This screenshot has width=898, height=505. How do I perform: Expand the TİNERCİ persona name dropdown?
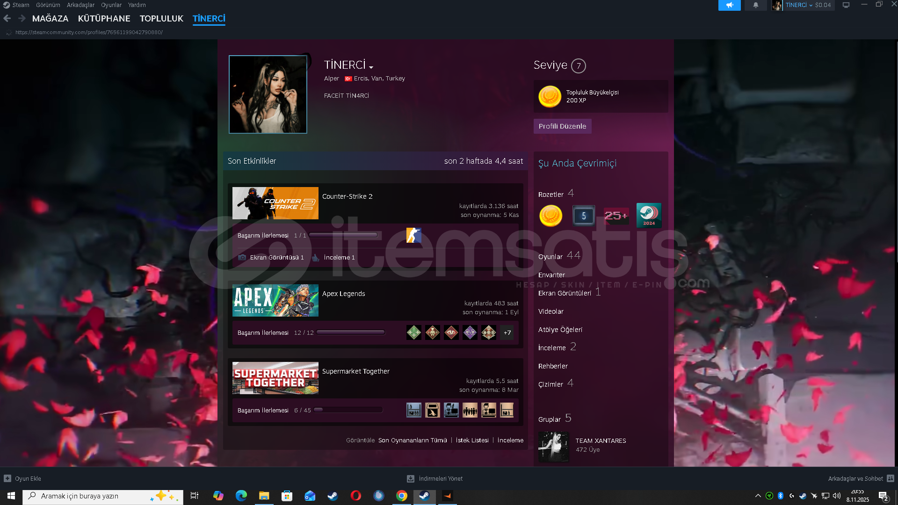pyautogui.click(x=371, y=67)
